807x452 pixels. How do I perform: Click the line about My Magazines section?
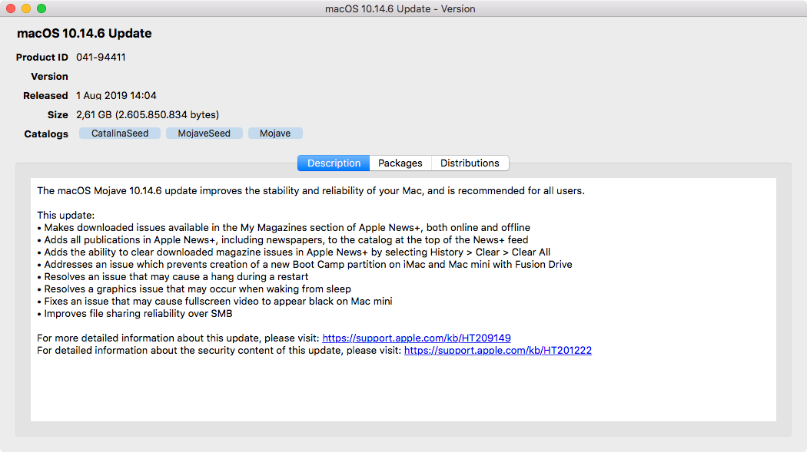284,228
